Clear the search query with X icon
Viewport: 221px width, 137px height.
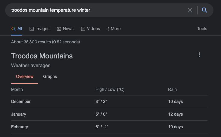(190, 10)
